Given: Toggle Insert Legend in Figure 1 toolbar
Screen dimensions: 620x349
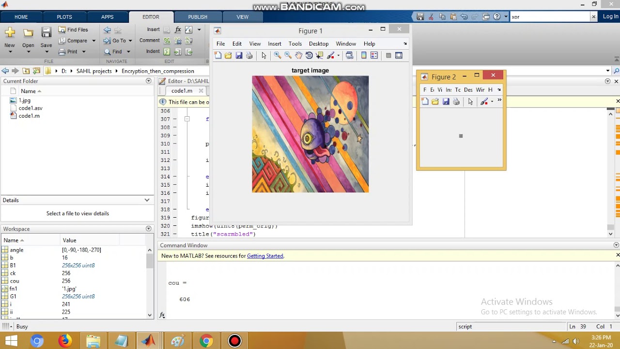Looking at the screenshot, I should tap(374, 56).
